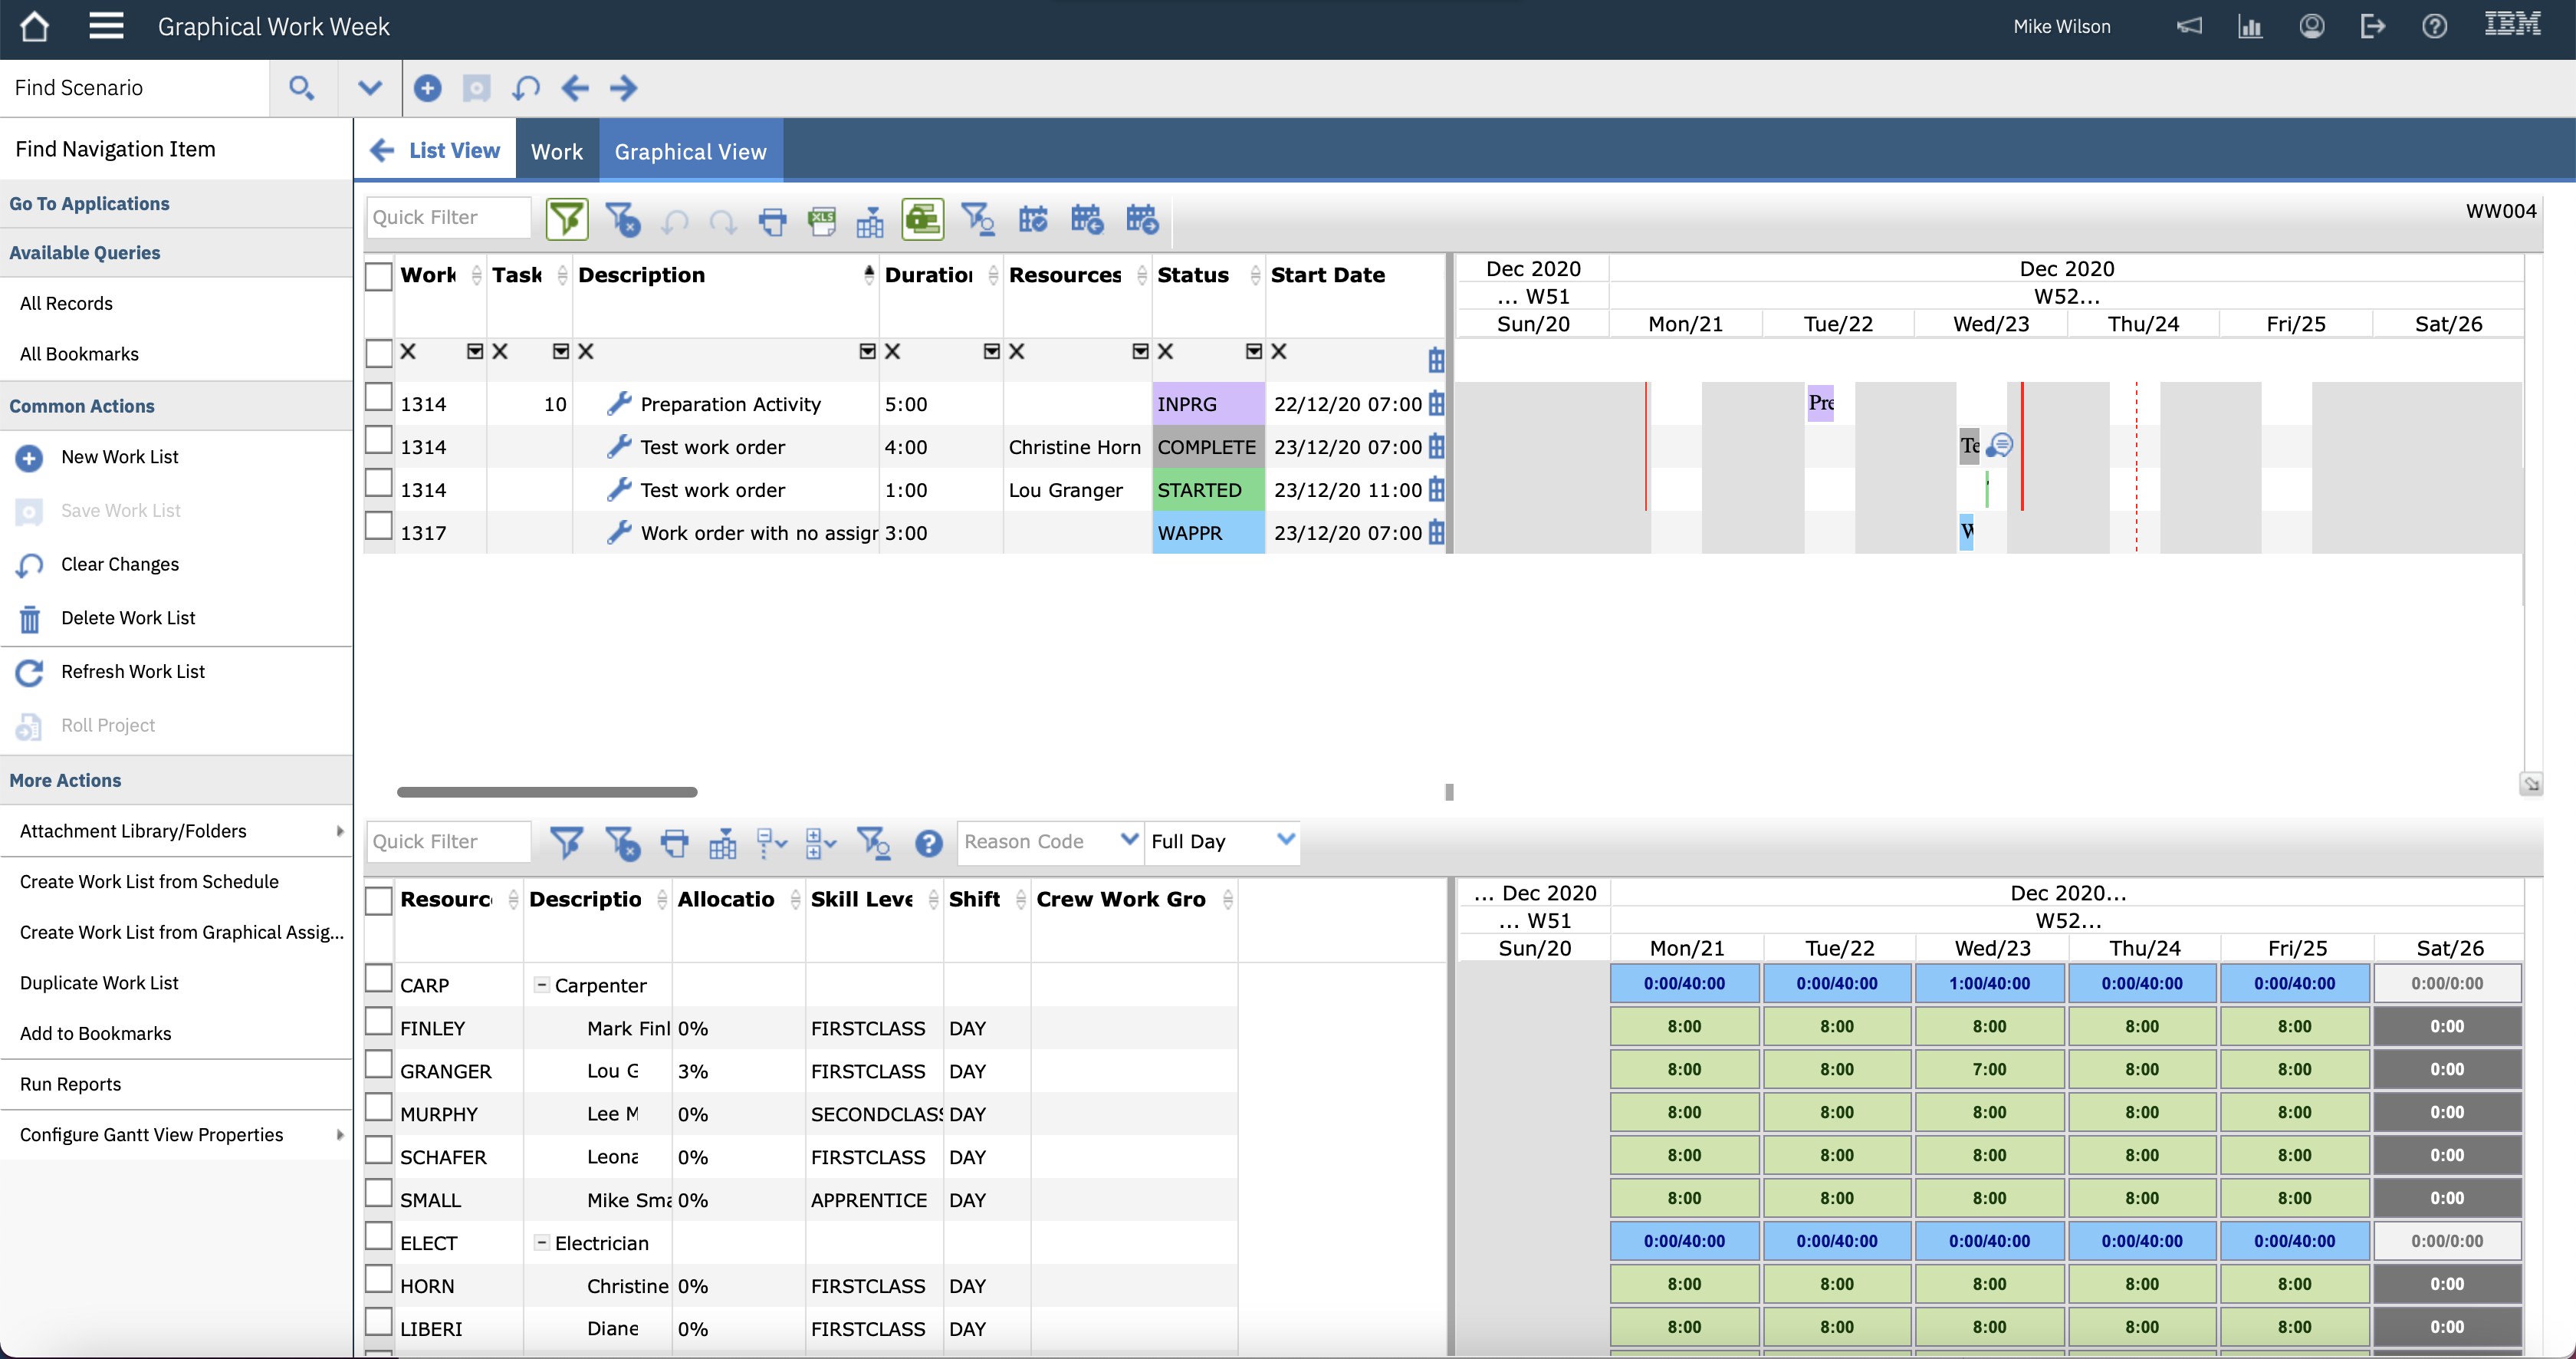Viewport: 2576px width, 1359px height.
Task: Switch to the List View tab
Action: tap(435, 150)
